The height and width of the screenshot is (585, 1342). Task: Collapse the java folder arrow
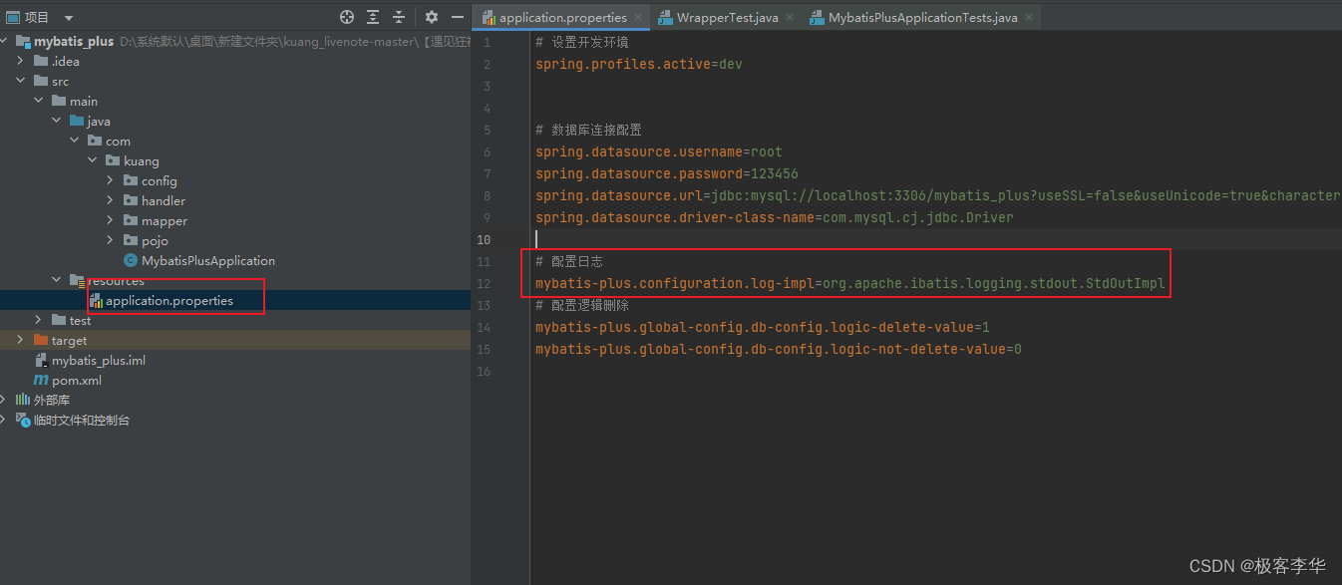coord(57,121)
